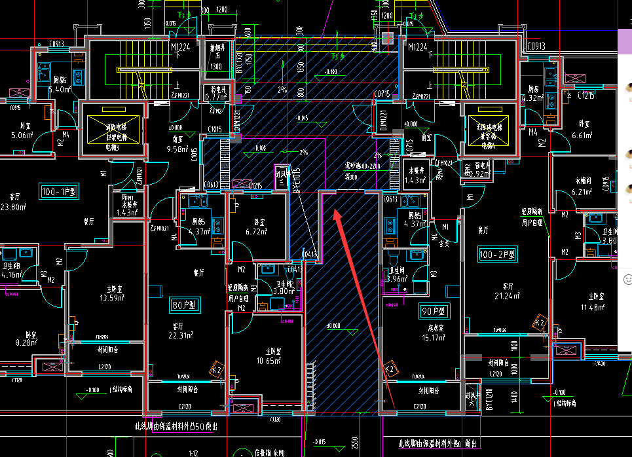Select the 客厅 21.24㎡ room label
The image size is (632, 457).
[507, 291]
